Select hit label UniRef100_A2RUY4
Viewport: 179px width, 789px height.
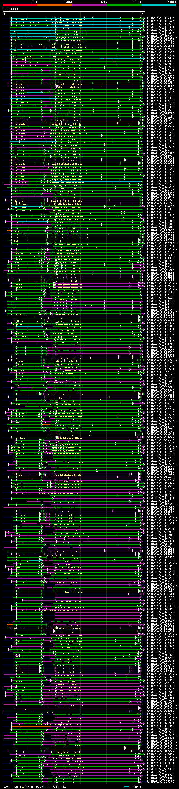(x=161, y=738)
